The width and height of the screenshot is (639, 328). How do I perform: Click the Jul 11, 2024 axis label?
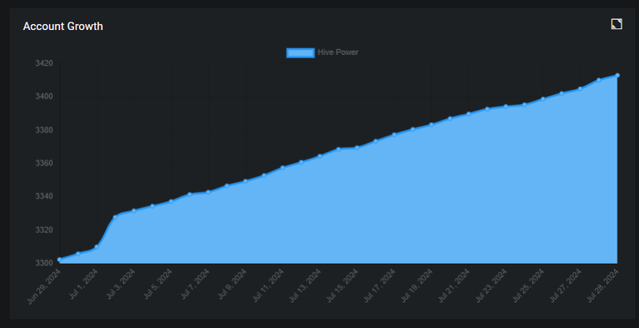[267, 286]
